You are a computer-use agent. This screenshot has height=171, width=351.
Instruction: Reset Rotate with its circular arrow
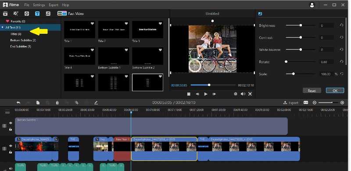341,61
